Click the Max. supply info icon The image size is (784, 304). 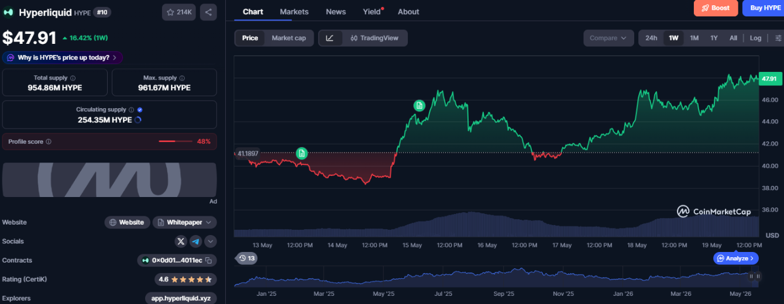click(183, 78)
